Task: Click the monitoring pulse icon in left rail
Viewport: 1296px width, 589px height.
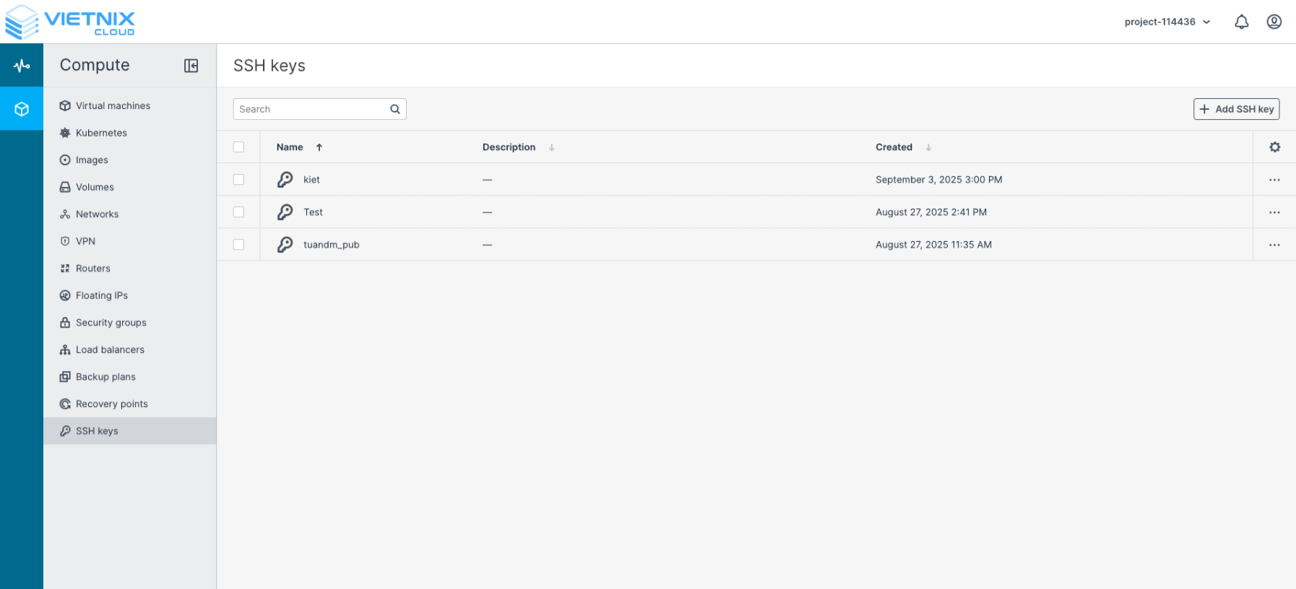Action: coord(22,66)
